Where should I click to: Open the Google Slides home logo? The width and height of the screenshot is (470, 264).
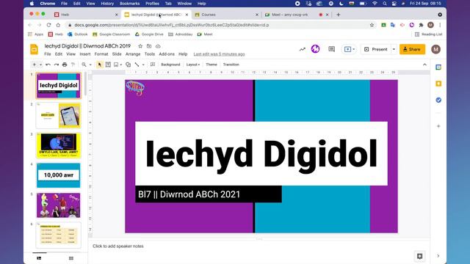pos(35,49)
